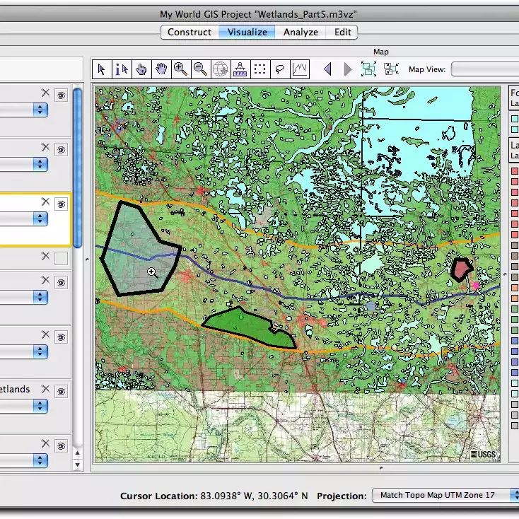Switch to the Analyze tab
The width and height of the screenshot is (519, 519).
[x=301, y=32]
